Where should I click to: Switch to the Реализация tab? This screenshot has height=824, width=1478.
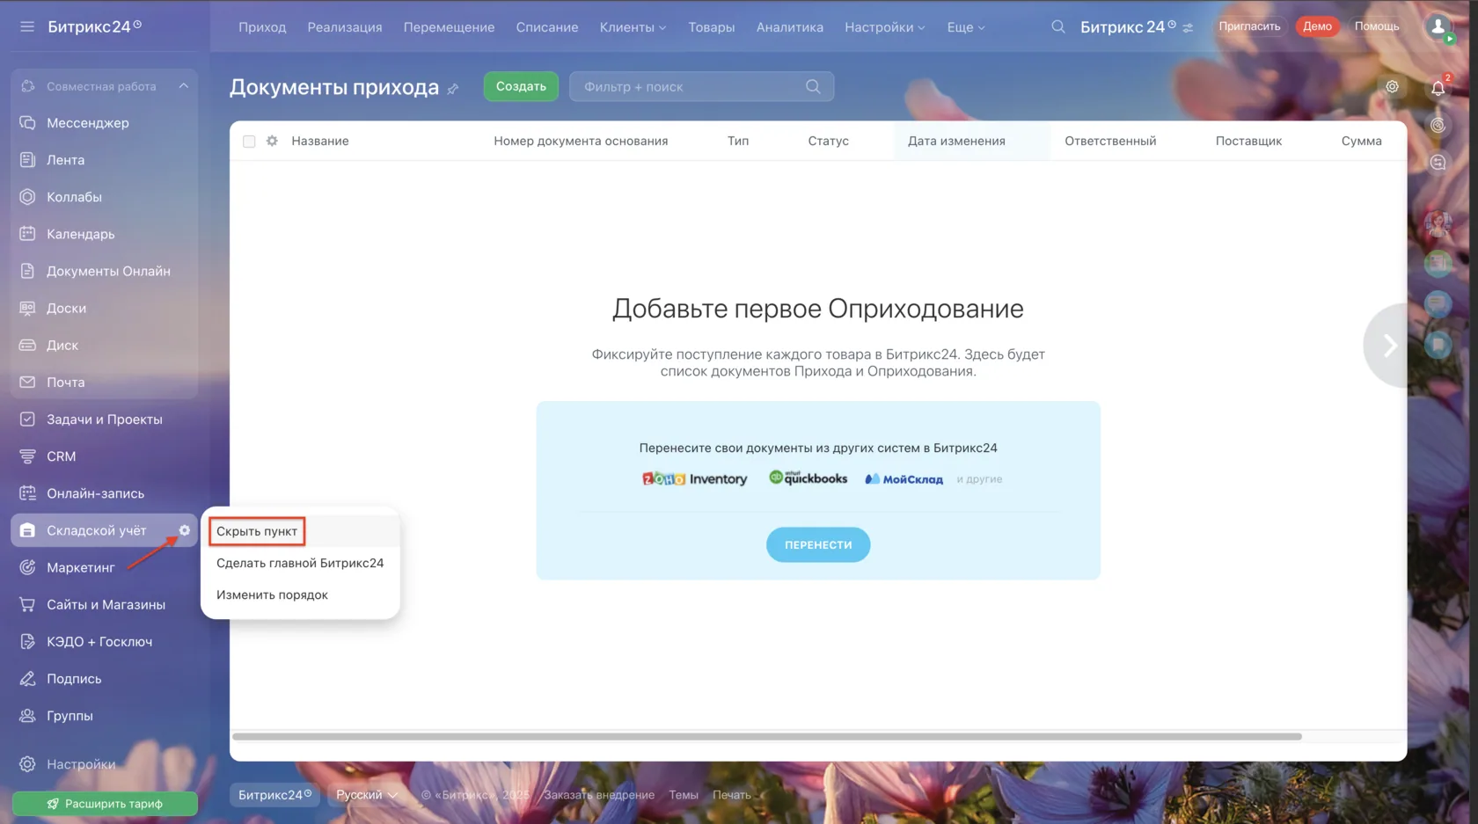pyautogui.click(x=345, y=27)
